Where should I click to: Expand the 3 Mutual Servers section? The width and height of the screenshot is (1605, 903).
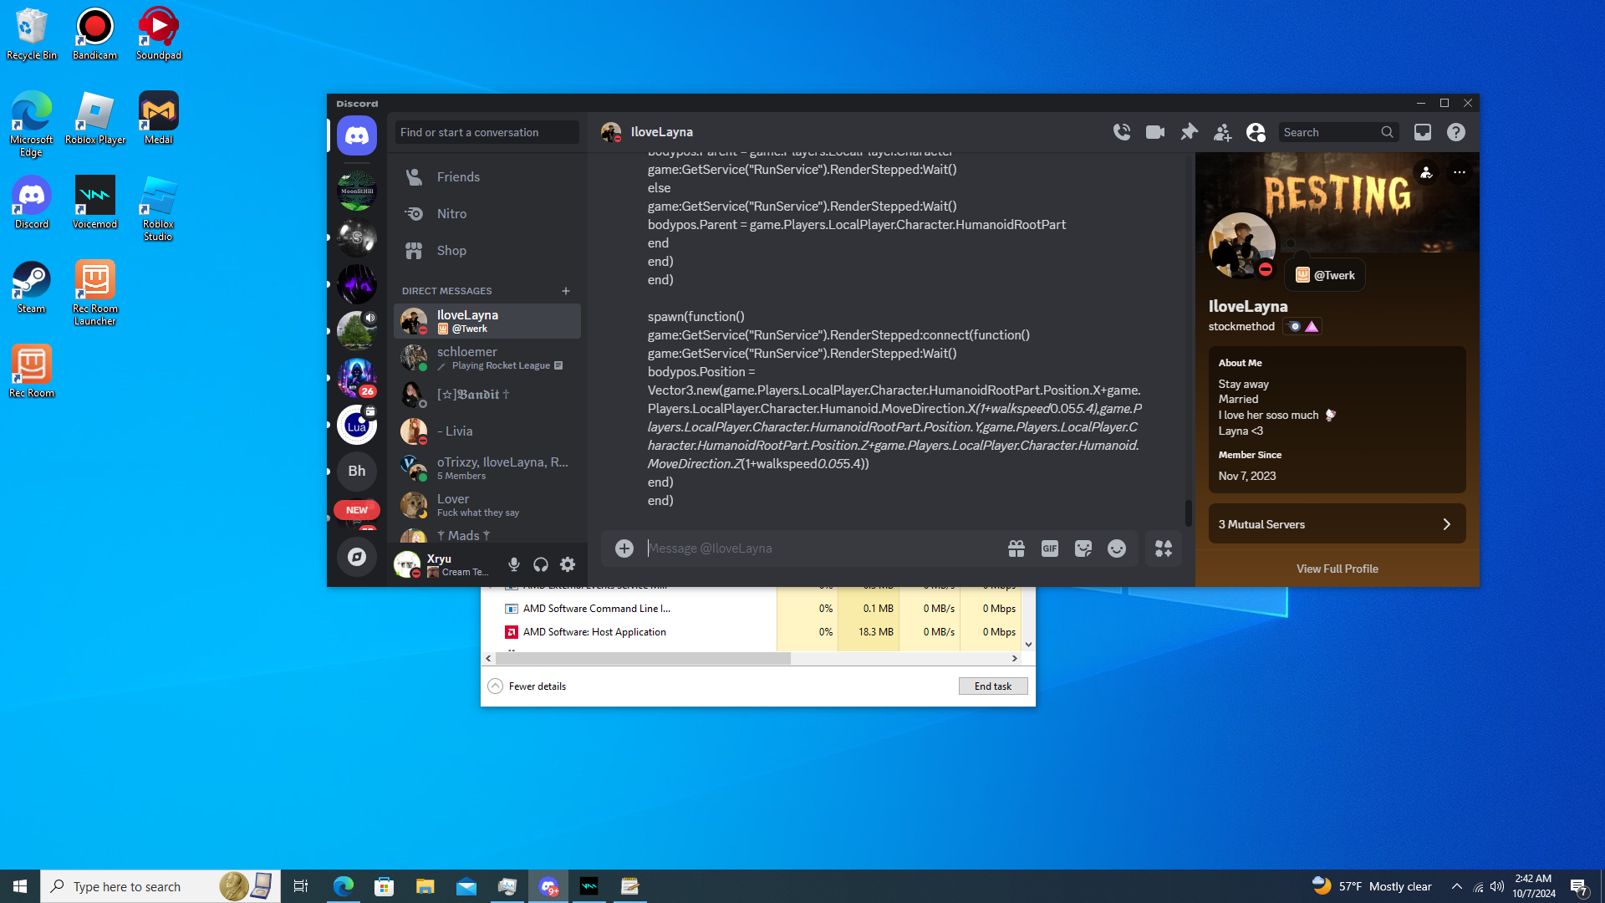point(1337,524)
